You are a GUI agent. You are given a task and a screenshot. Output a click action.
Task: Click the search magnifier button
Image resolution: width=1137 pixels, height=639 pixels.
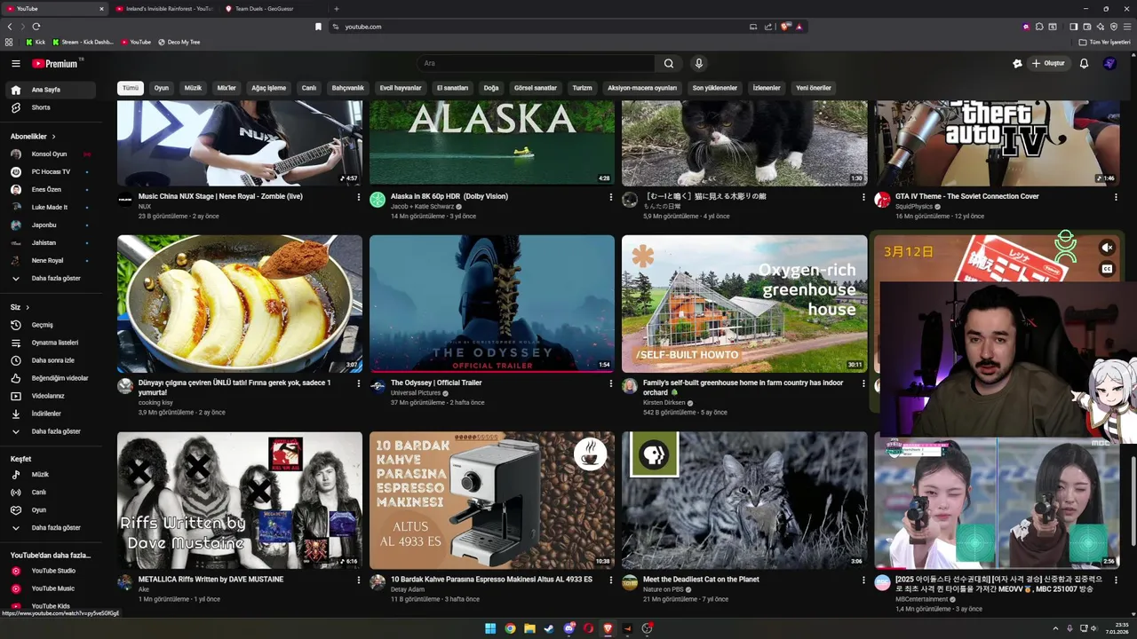point(669,64)
